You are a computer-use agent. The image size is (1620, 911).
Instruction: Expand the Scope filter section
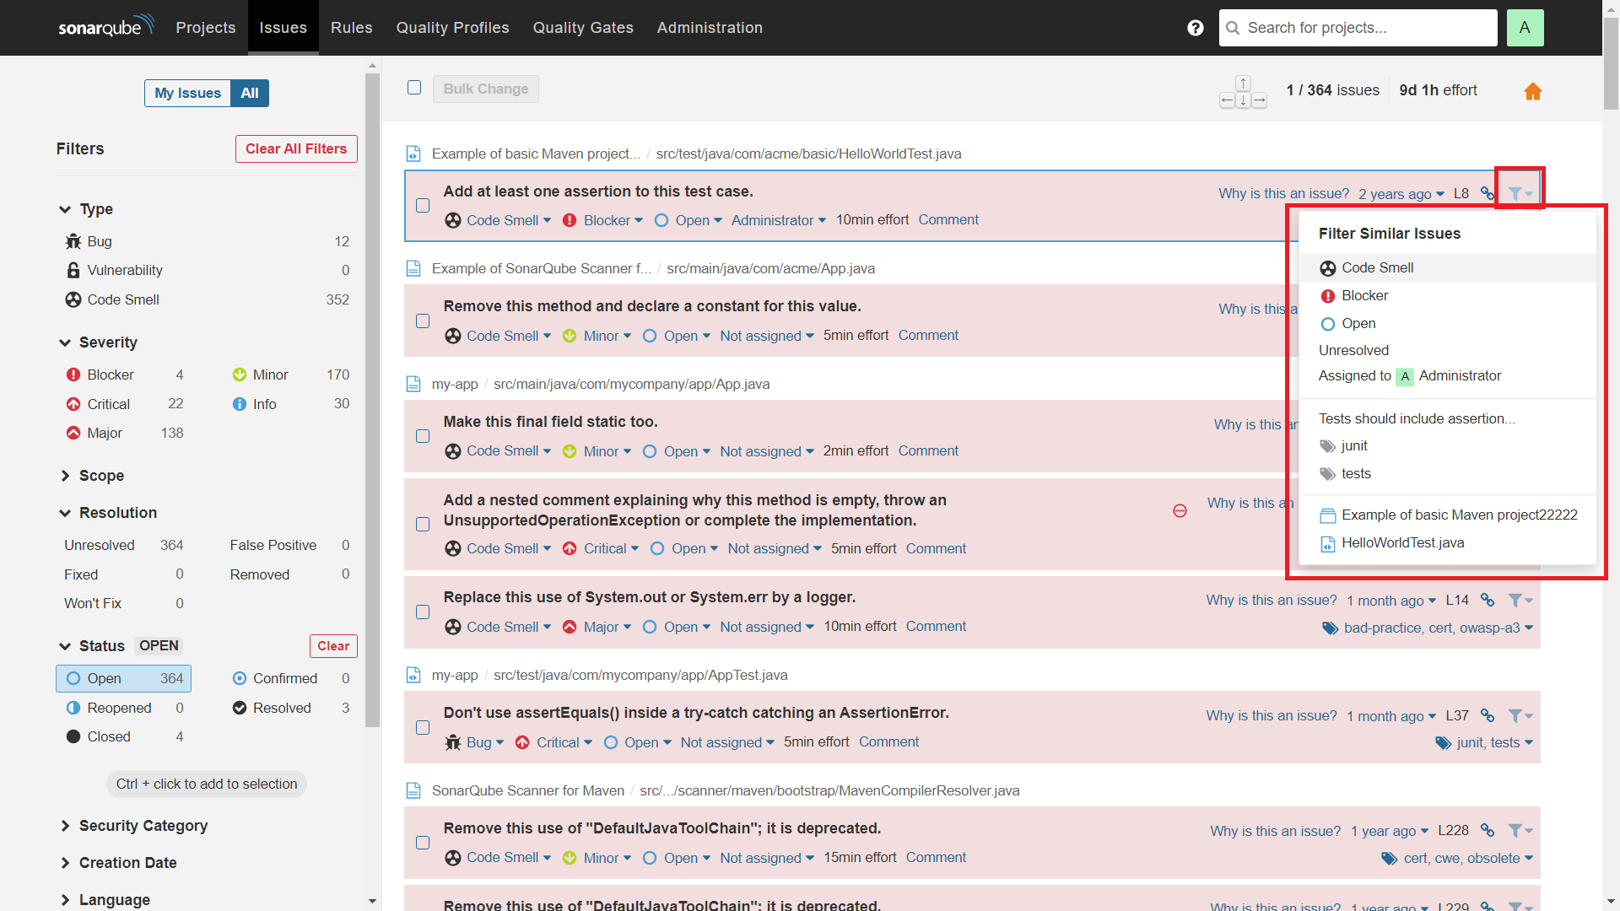tap(92, 476)
